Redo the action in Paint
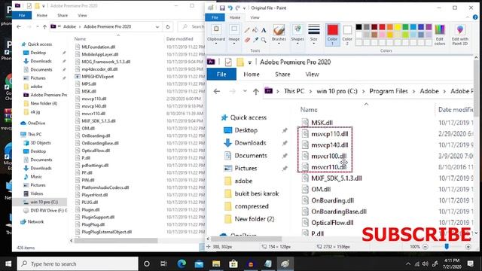This screenshot has height=271, width=482. pos(237,8)
